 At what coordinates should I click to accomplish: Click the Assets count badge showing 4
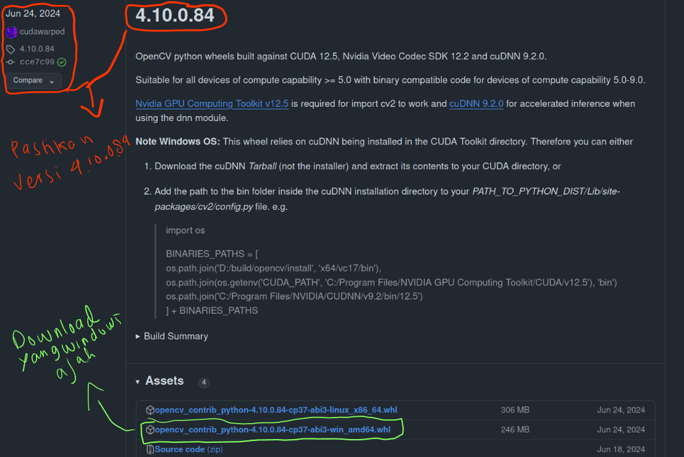pyautogui.click(x=204, y=383)
